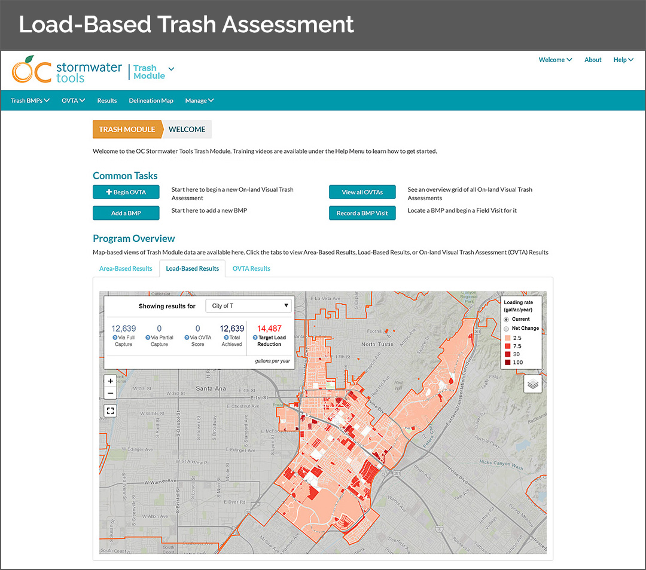This screenshot has height=570, width=646.
Task: Open the Welcome user dropdown
Action: 555,60
